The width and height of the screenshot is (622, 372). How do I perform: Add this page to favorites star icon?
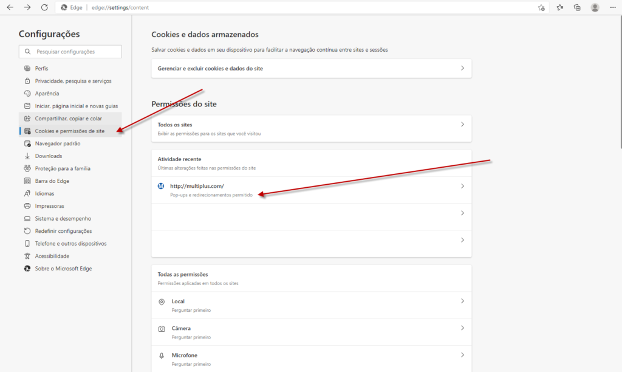(541, 7)
